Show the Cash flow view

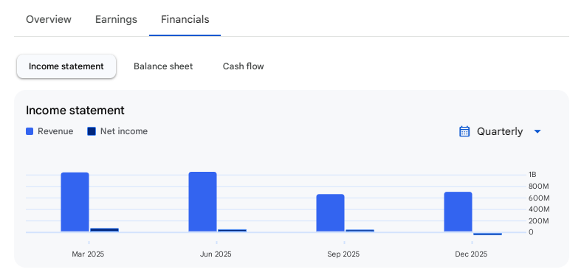243,66
